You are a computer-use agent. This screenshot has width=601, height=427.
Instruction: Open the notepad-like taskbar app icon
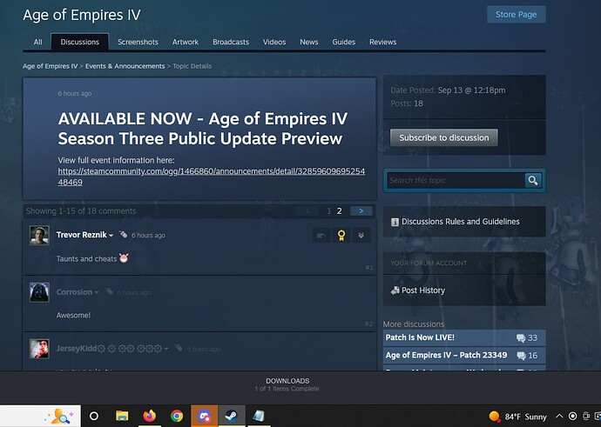click(x=259, y=416)
